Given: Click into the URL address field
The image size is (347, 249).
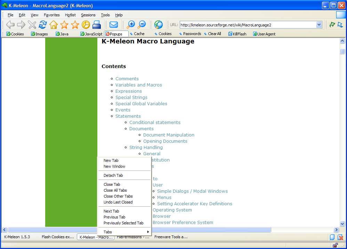Looking at the screenshot, I should click(x=247, y=25).
